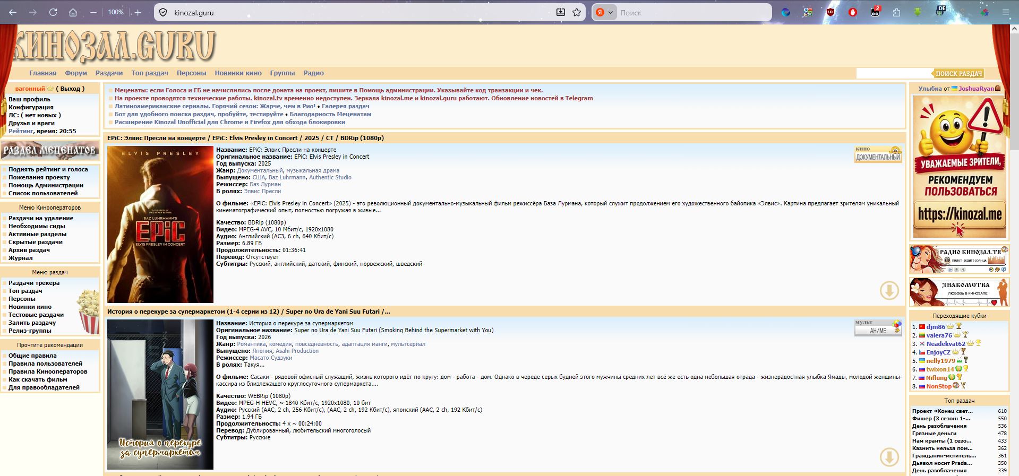The image size is (1019, 476).
Task: Click the green download extension icon
Action: pyautogui.click(x=919, y=12)
